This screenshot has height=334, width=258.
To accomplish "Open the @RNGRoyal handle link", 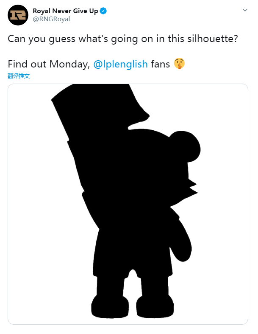I will click(51, 19).
